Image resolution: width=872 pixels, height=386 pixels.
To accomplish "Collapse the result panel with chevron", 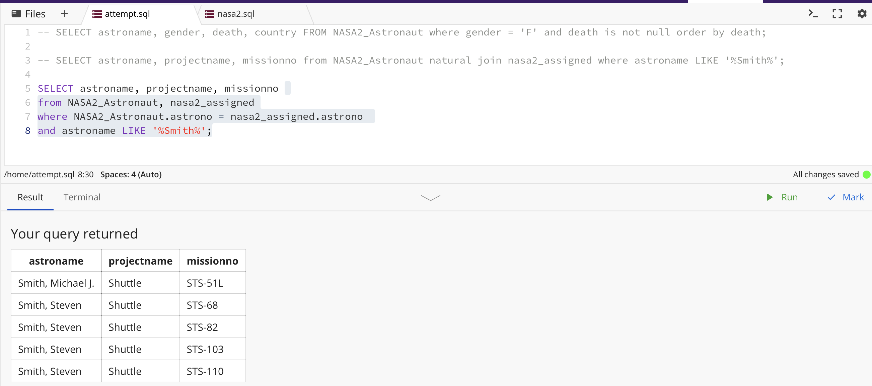I will coord(430,198).
